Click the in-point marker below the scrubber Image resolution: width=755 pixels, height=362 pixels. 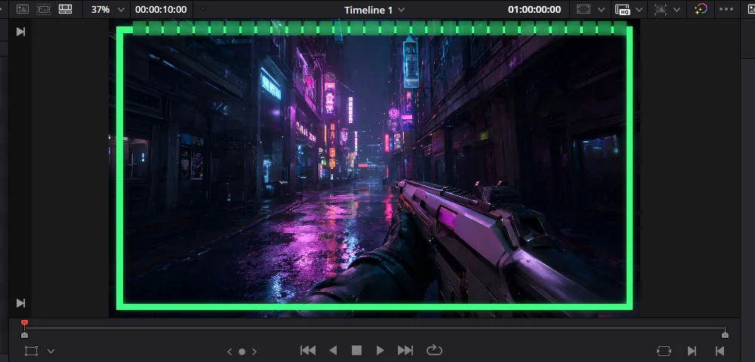click(x=25, y=335)
